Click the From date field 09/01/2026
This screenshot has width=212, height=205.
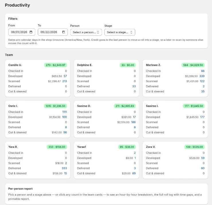coord(22,32)
